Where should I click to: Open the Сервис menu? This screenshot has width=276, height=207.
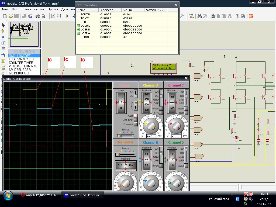pyautogui.click(x=39, y=9)
